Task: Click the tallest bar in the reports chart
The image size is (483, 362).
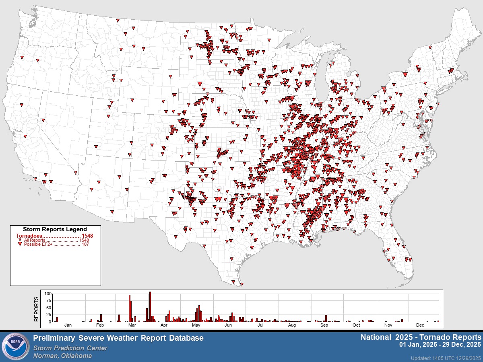Action: pos(150,306)
